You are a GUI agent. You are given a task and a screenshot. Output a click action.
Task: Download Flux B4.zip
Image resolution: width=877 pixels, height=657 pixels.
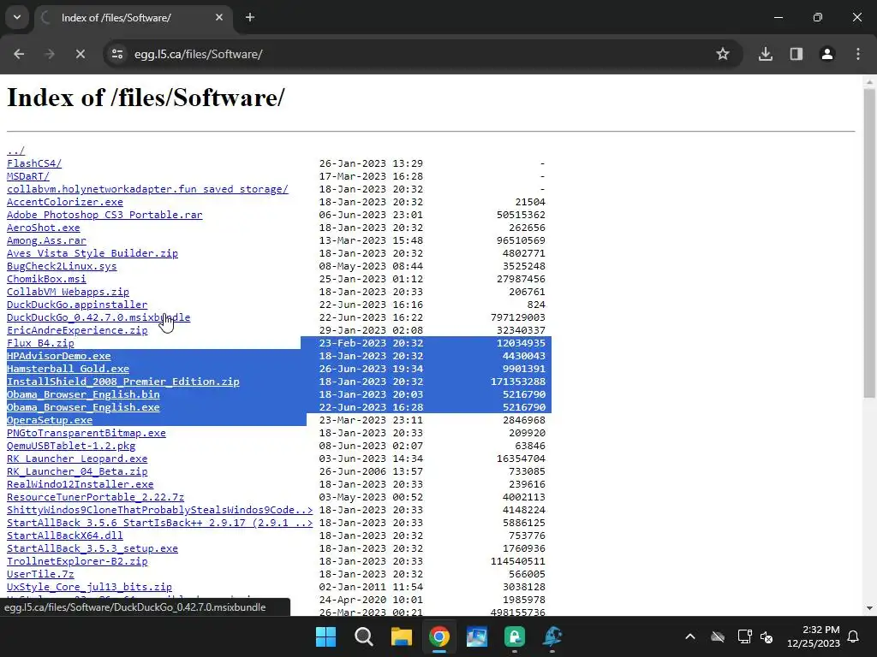click(x=40, y=344)
